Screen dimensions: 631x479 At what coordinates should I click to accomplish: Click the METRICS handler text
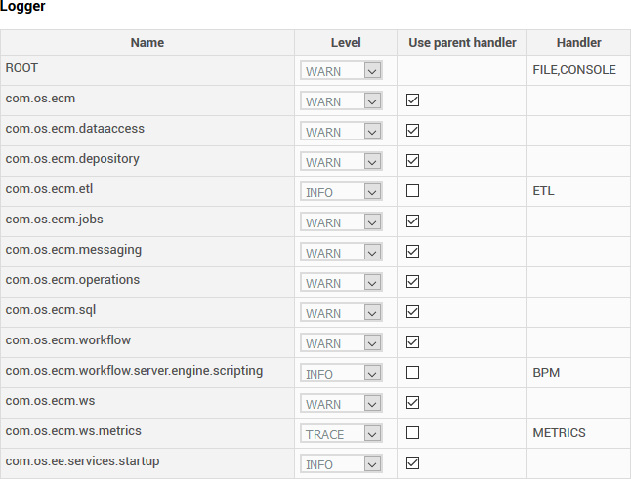coord(559,433)
